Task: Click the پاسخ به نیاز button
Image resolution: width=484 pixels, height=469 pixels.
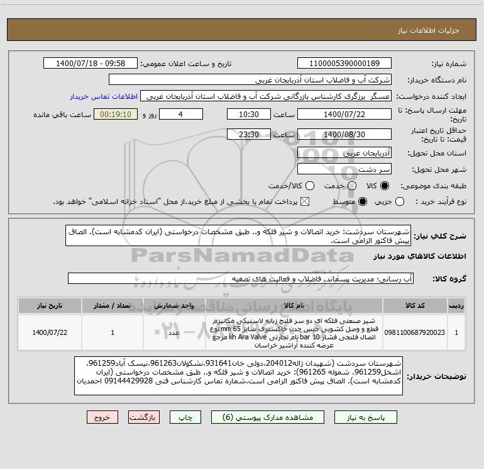Action: 365,417
